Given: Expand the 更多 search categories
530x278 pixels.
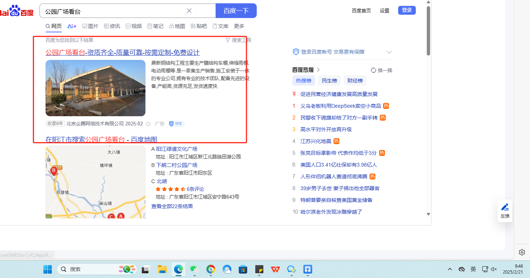Looking at the screenshot, I should 239,26.
